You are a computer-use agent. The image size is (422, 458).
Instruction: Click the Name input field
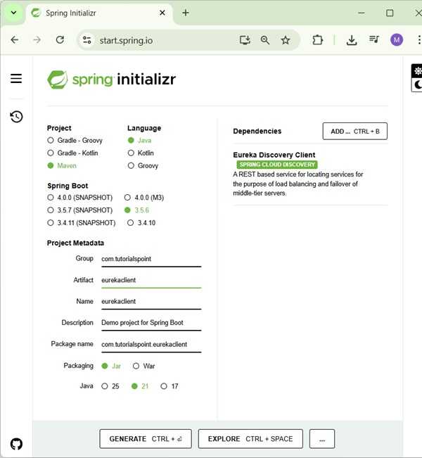coord(151,302)
